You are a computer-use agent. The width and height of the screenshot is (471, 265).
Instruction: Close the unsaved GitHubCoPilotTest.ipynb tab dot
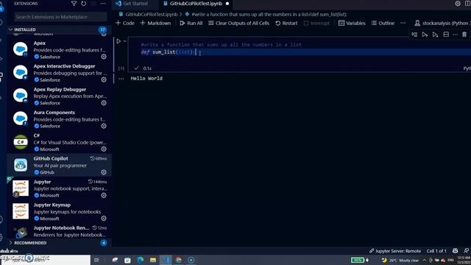click(x=227, y=4)
